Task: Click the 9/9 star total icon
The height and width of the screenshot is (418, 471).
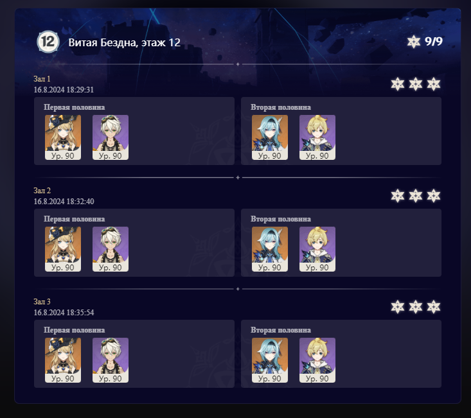Action: pyautogui.click(x=414, y=42)
